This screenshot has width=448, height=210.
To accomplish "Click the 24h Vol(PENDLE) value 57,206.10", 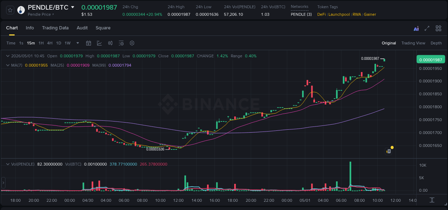I will coord(233,14).
